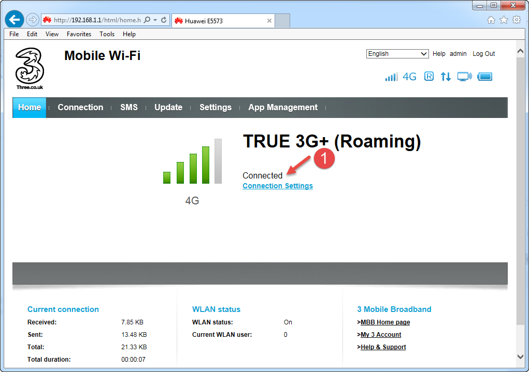Open the browser Home page icon
This screenshot has width=529, height=372.
tap(491, 20)
